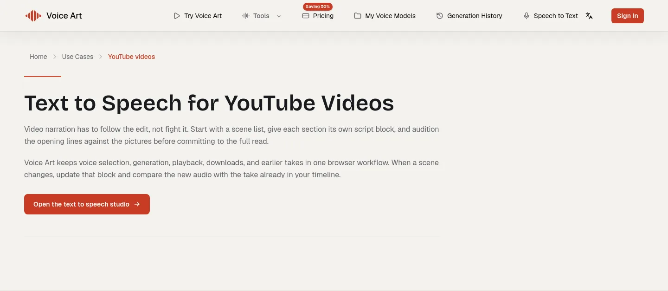Screen dimensions: 668x291
Task: View Generation History
Action: pyautogui.click(x=469, y=16)
